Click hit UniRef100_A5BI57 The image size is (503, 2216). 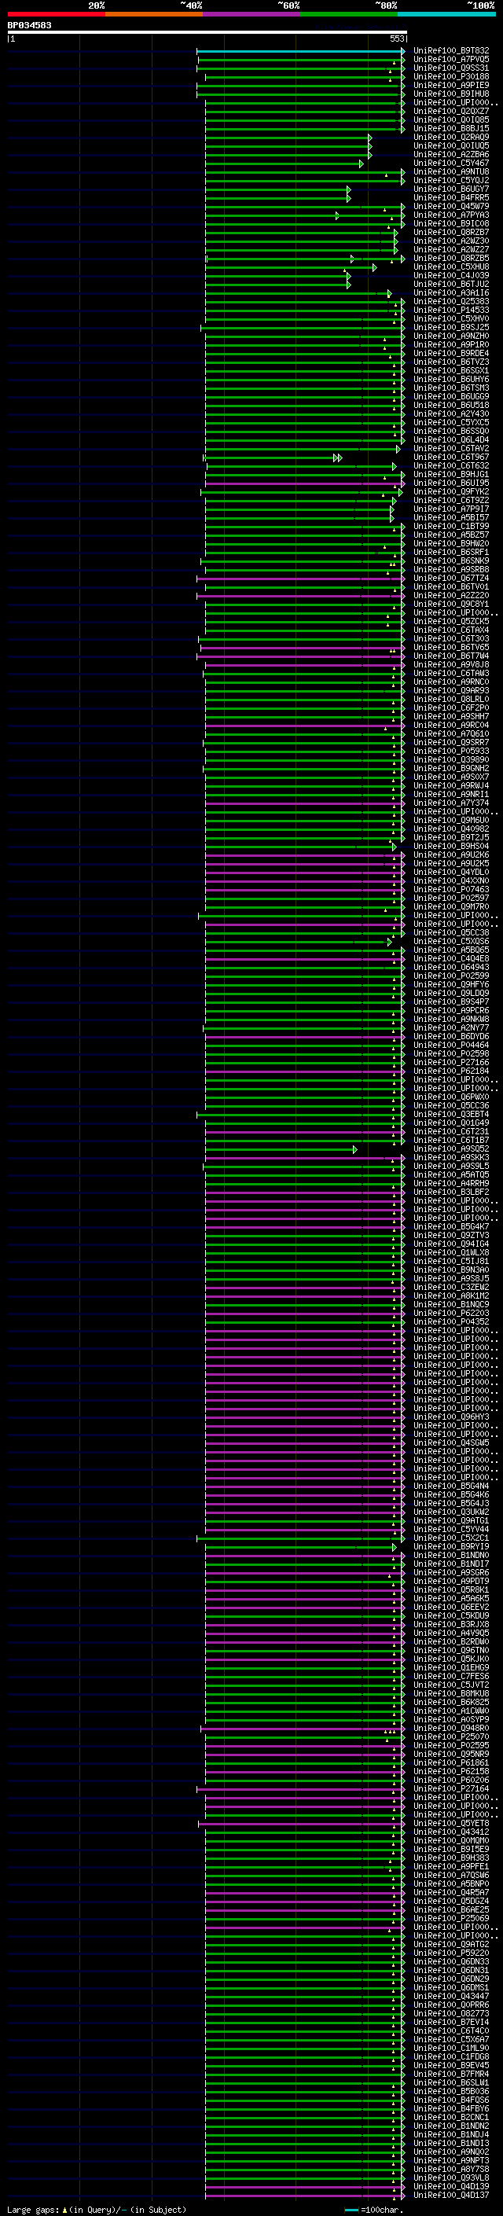click(450, 518)
